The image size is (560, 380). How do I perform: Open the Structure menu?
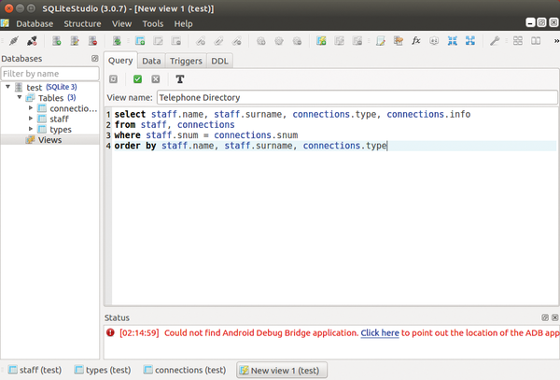[82, 23]
